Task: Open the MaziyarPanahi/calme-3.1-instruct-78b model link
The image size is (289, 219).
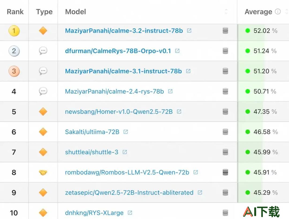Action: coord(123,71)
